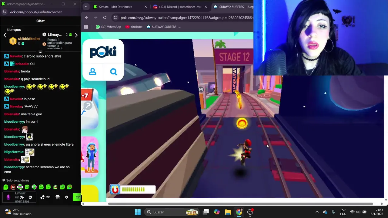Image resolution: width=388 pixels, height=218 pixels.
Task: Insert the last green crying emote
Action: pyautogui.click(x=69, y=187)
